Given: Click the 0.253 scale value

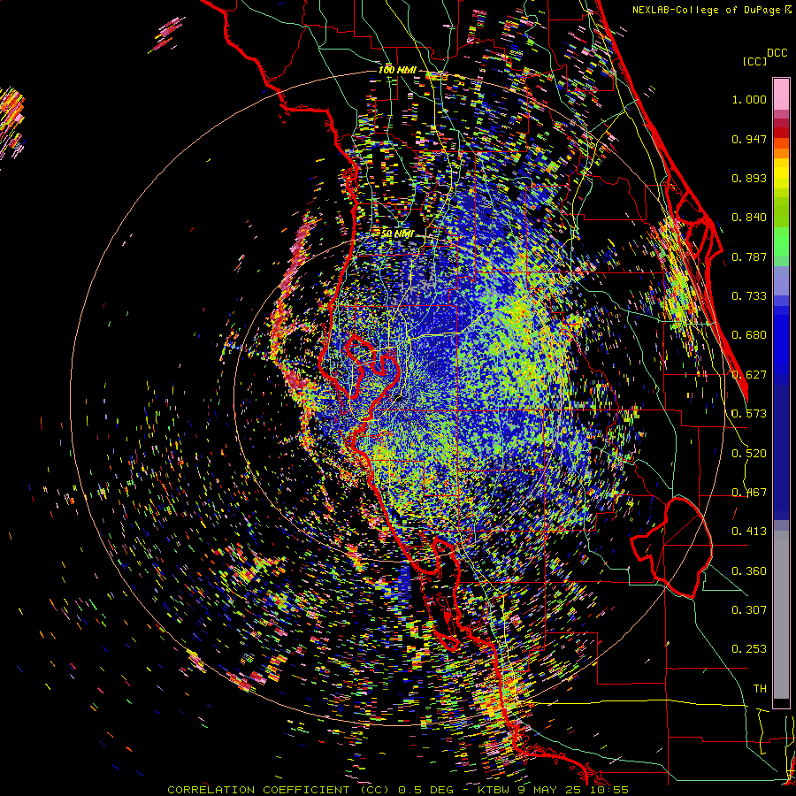Looking at the screenshot, I should (749, 649).
